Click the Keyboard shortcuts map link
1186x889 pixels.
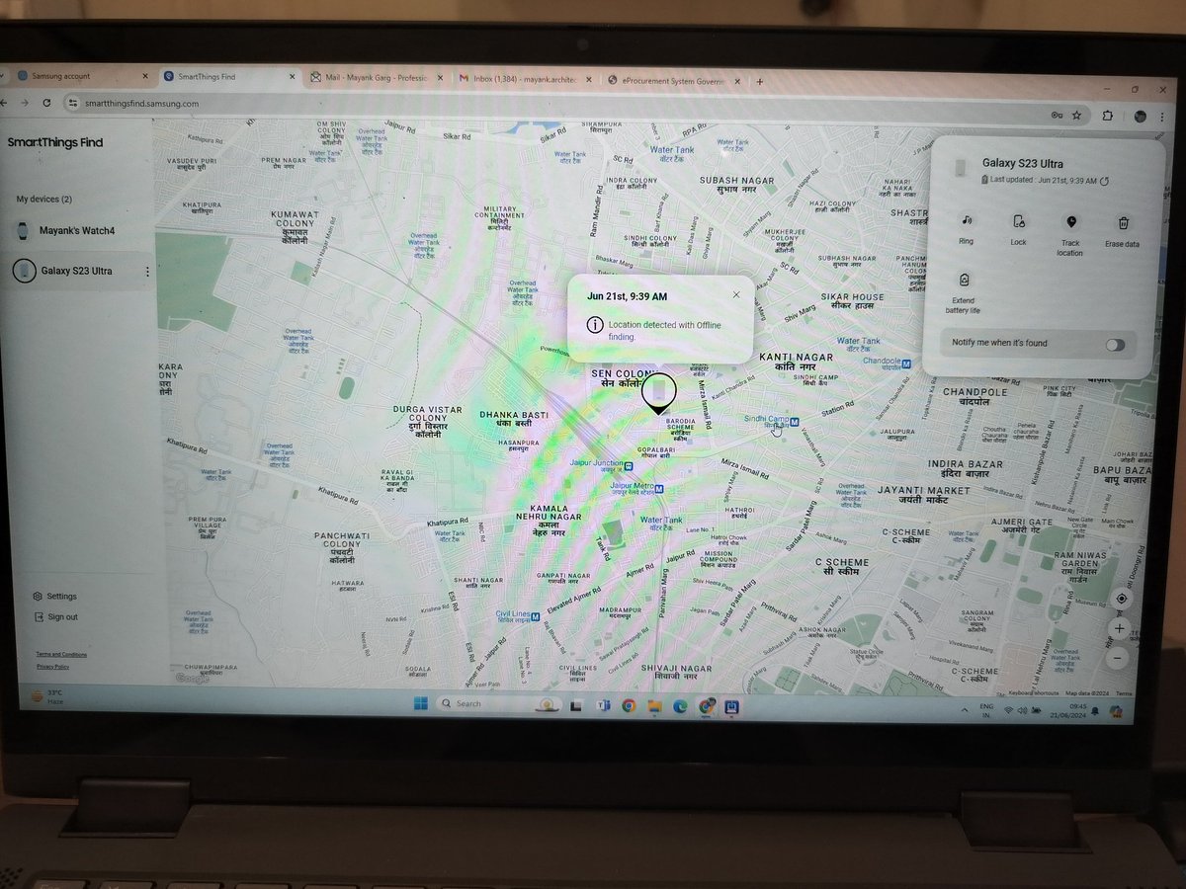pyautogui.click(x=1033, y=693)
